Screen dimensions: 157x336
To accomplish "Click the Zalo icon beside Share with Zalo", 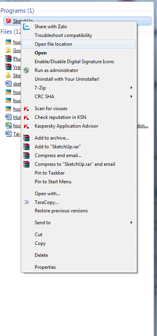I will [x=26, y=27].
